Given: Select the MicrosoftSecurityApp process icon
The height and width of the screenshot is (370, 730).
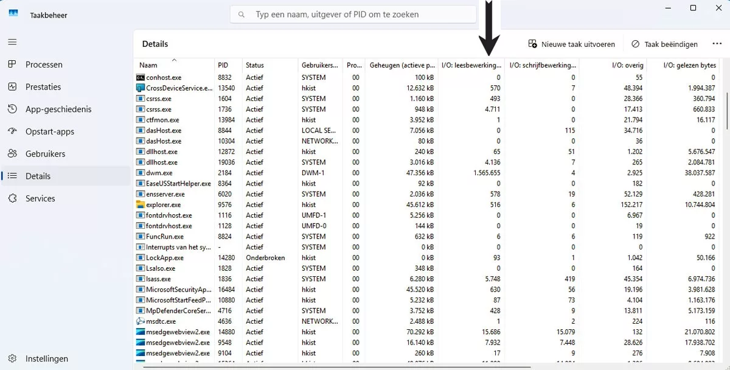Looking at the screenshot, I should (141, 289).
